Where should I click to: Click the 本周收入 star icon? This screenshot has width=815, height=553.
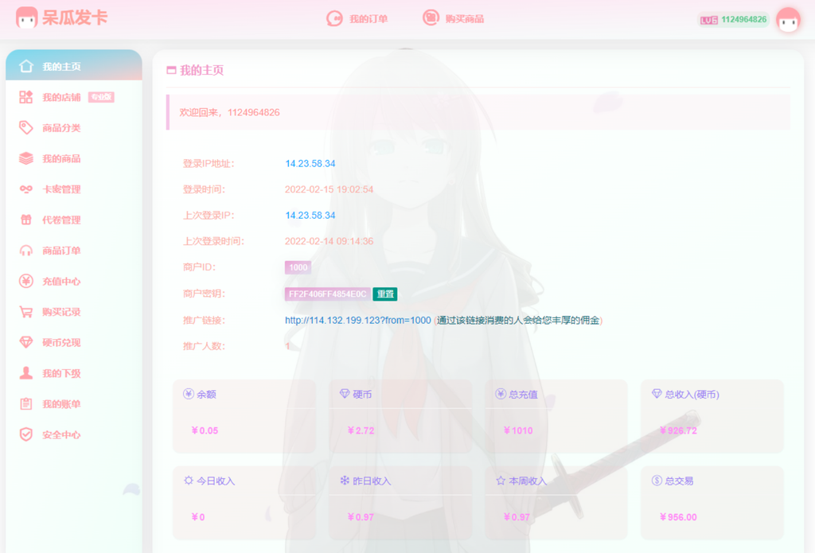[501, 481]
